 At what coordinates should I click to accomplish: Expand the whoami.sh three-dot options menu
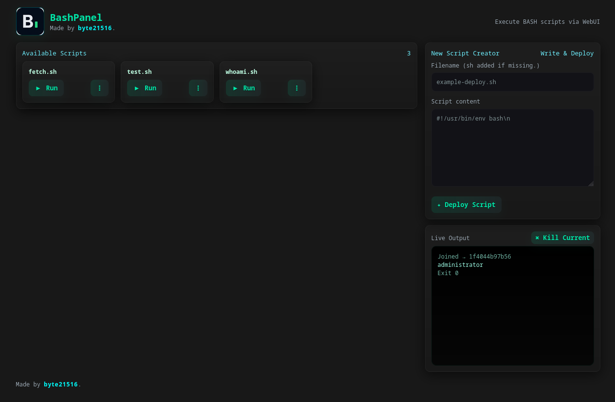297,88
